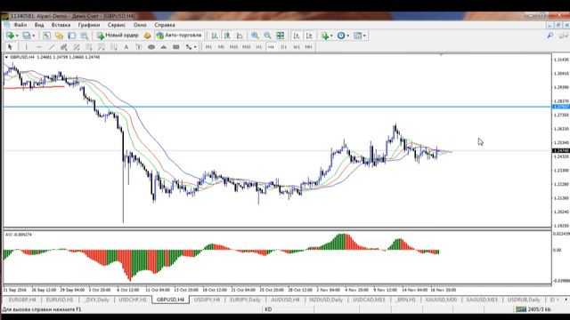
Task: Open the Indicators dropdown arrow
Action: tap(331, 36)
